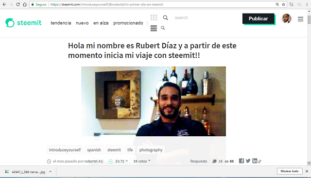Image resolution: width=311 pixels, height=178 pixels.
Task: Open the photography tag
Action: 151,150
